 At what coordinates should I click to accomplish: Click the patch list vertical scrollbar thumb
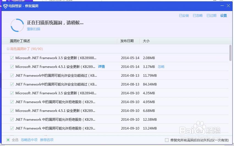click(x=230, y=53)
